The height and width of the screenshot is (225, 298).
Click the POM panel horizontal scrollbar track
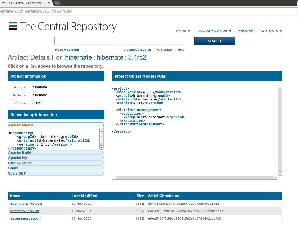tap(195, 178)
